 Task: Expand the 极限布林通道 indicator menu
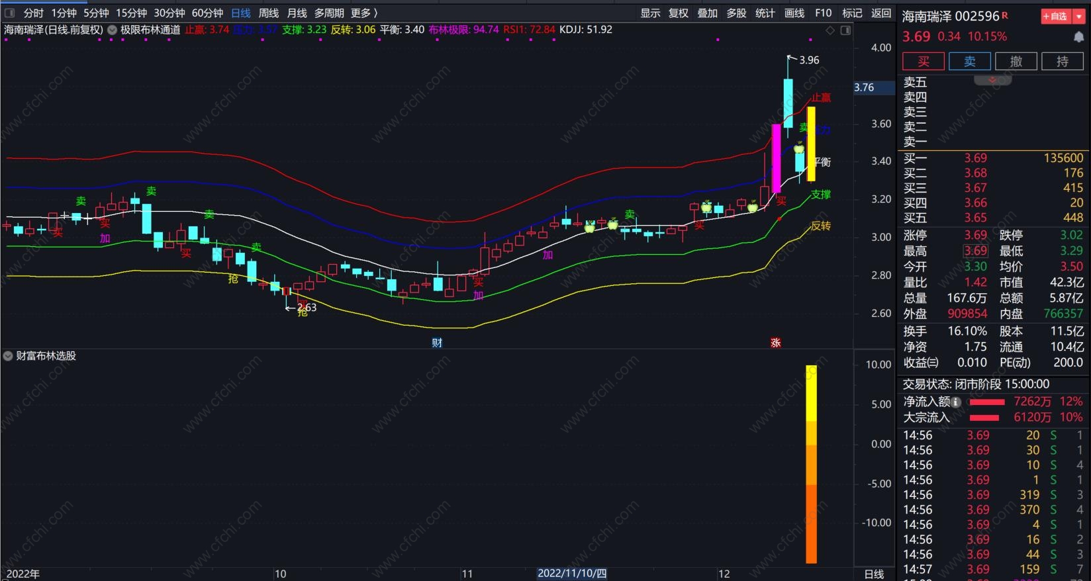112,30
